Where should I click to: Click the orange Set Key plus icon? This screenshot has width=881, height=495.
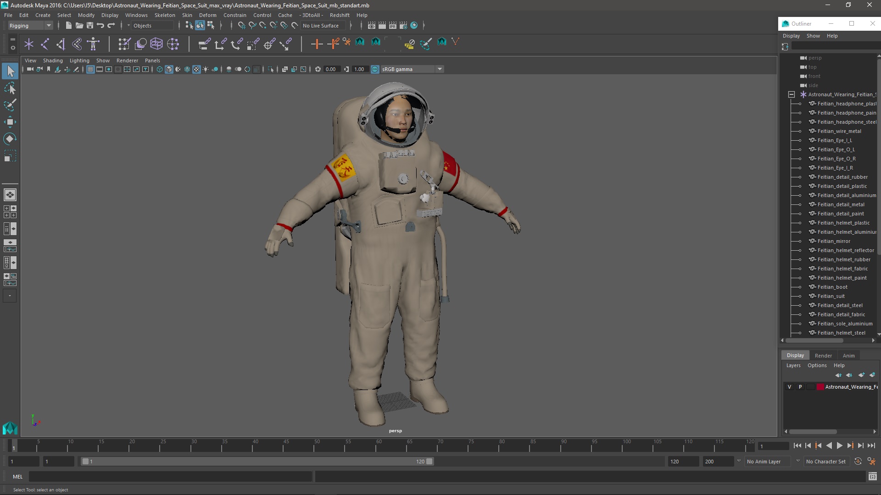(316, 44)
